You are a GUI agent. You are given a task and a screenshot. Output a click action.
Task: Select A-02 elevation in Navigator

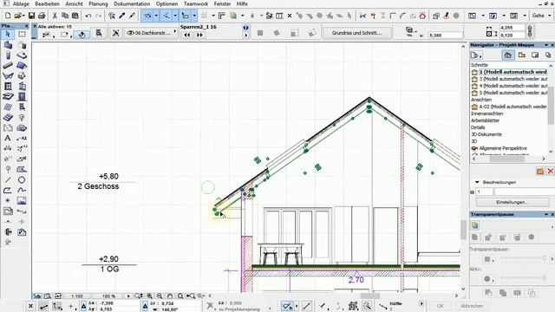(510, 107)
